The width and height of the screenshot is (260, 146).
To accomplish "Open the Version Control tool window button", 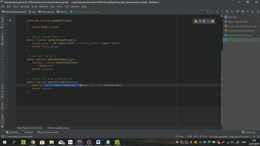I will pos(48,132).
